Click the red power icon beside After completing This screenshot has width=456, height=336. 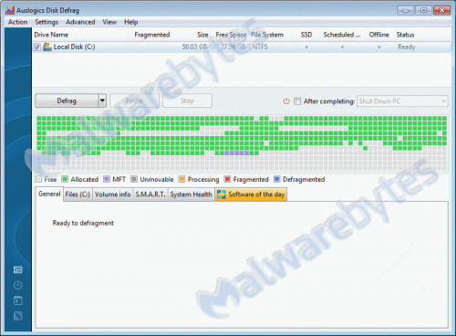click(x=286, y=101)
